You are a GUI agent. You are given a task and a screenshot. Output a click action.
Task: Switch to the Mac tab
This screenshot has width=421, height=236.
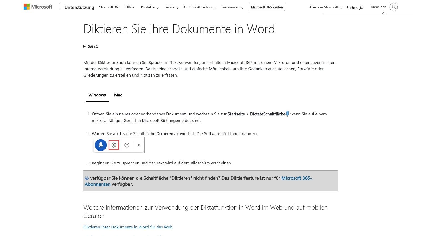tap(118, 95)
